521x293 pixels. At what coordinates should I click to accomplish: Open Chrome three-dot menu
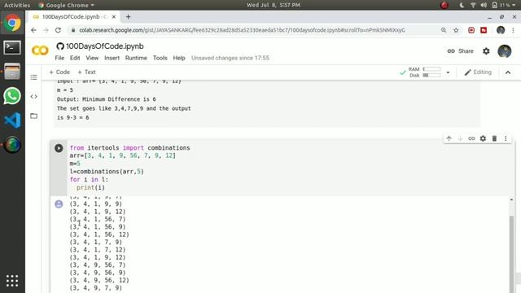[513, 30]
